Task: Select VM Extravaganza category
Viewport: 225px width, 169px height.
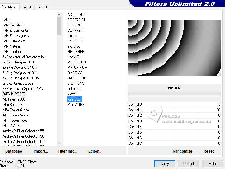Action: (17, 36)
